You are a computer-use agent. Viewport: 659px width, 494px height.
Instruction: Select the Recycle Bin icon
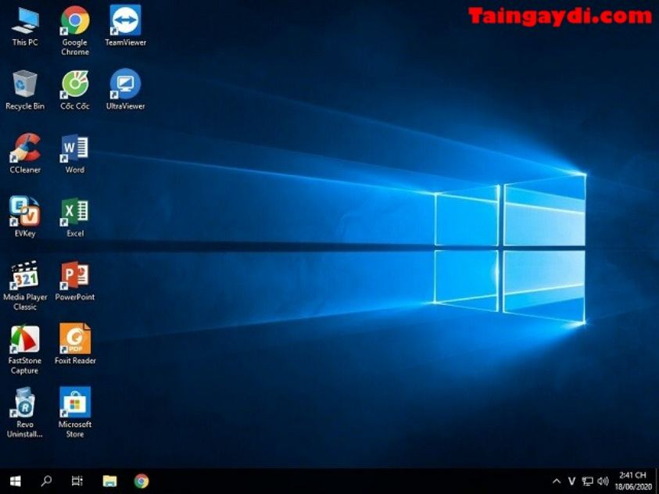coord(25,90)
